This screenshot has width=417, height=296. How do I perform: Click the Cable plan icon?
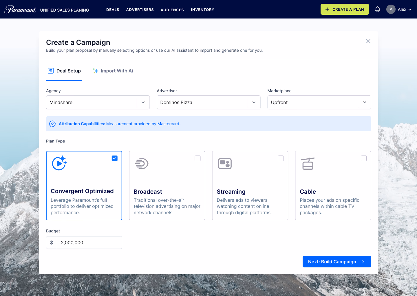click(x=308, y=164)
